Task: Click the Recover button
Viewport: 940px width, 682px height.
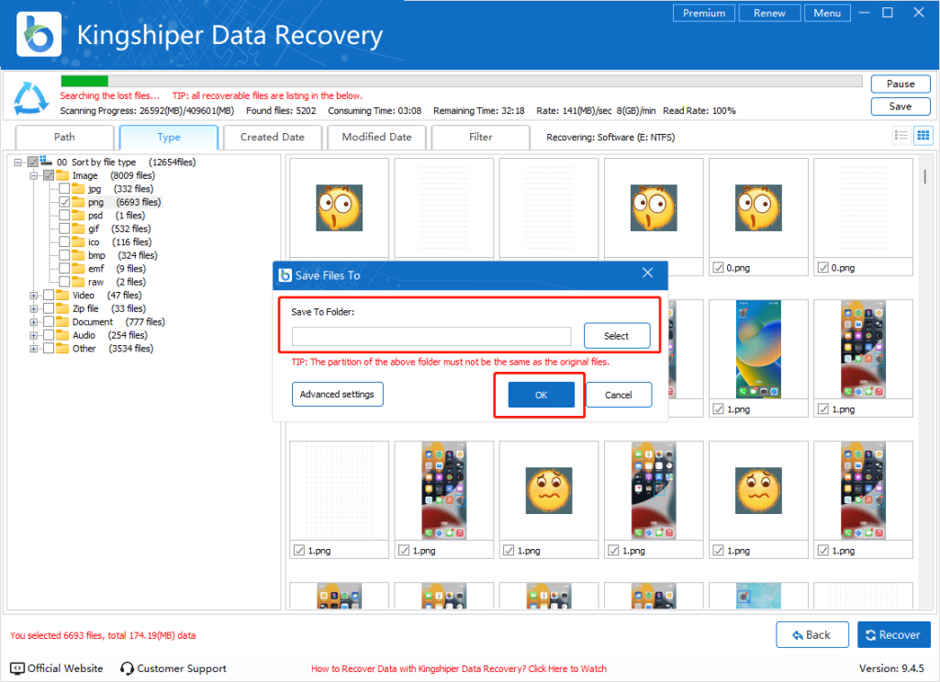Action: pyautogui.click(x=893, y=634)
